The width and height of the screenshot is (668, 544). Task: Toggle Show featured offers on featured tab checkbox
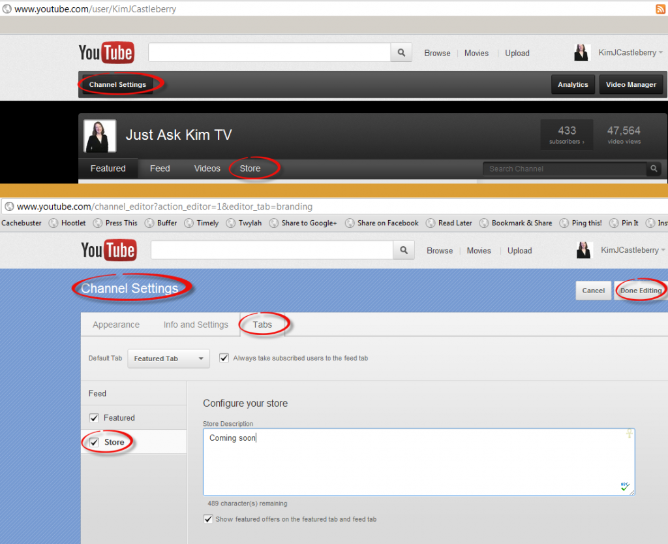tap(208, 519)
